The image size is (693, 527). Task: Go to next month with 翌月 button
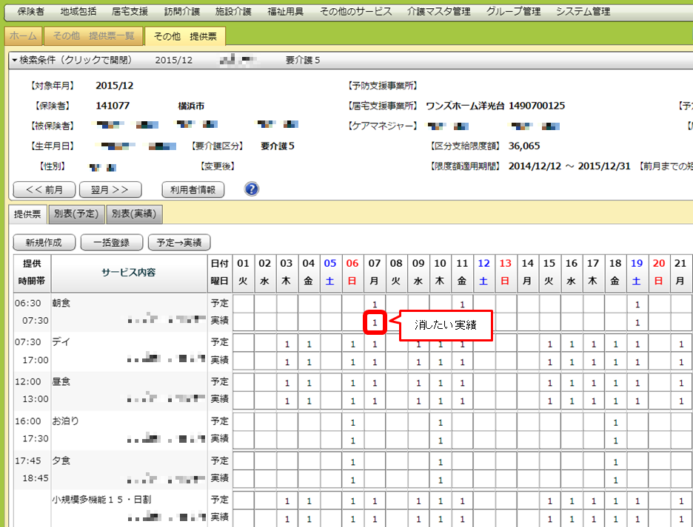click(x=110, y=189)
